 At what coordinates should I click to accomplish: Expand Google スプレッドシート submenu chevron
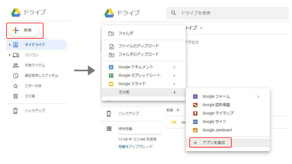click(174, 75)
